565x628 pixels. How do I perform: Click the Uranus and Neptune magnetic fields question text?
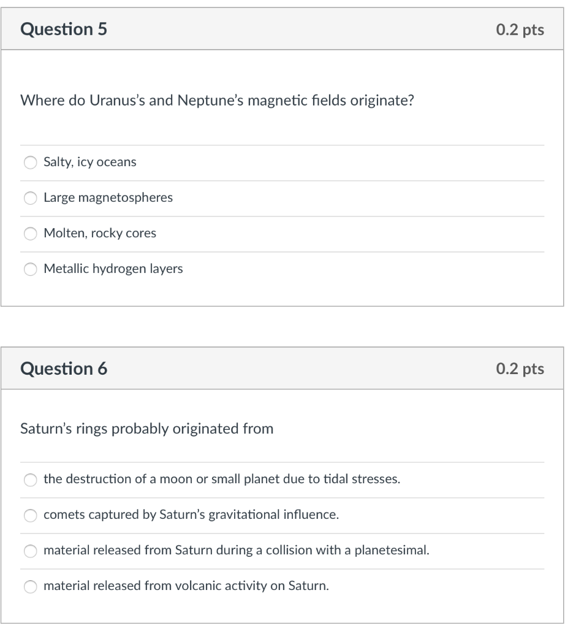pyautogui.click(x=218, y=101)
